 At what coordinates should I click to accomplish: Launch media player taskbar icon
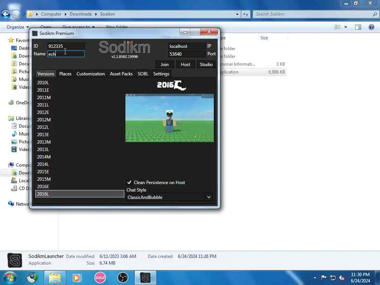(77, 278)
